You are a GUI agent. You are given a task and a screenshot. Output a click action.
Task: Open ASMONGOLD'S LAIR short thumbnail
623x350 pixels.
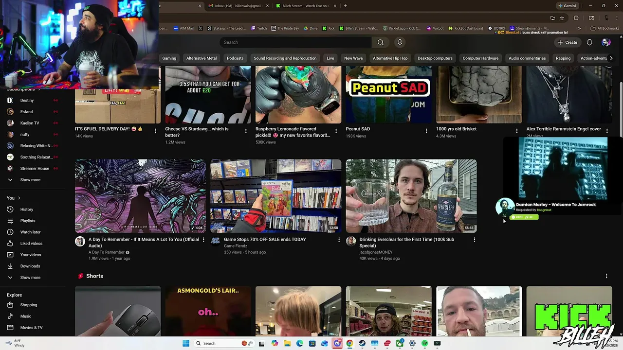(208, 311)
